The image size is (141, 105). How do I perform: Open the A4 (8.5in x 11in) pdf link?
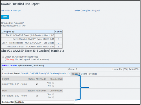coord(11,10)
